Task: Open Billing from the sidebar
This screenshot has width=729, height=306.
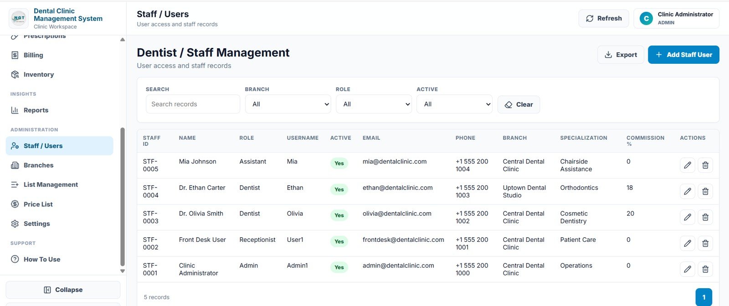Action: tap(59, 55)
